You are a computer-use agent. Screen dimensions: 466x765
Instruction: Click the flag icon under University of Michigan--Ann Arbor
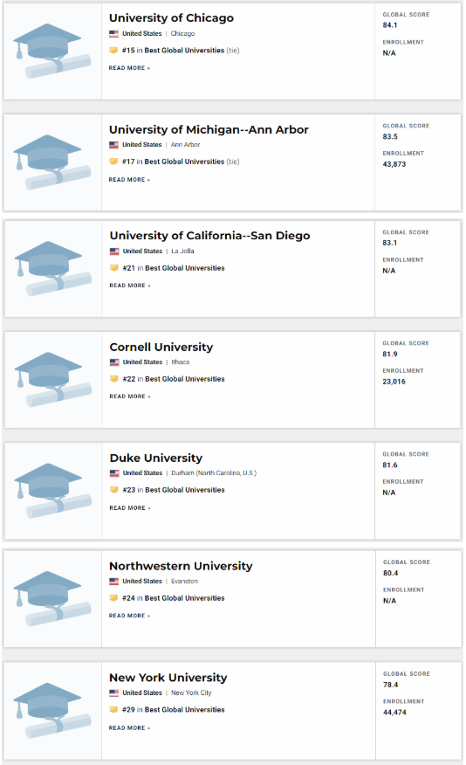113,145
